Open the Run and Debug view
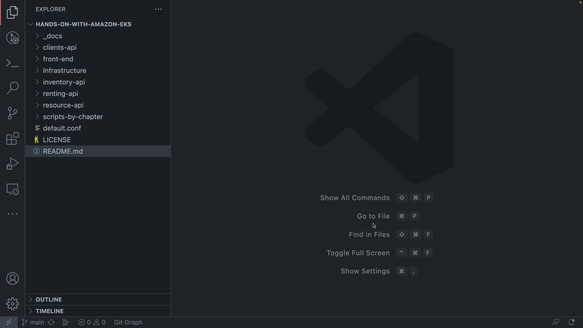 [12, 164]
